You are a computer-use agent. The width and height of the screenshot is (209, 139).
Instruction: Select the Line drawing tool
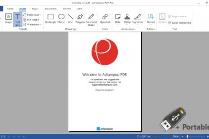pyautogui.click(x=70, y=19)
